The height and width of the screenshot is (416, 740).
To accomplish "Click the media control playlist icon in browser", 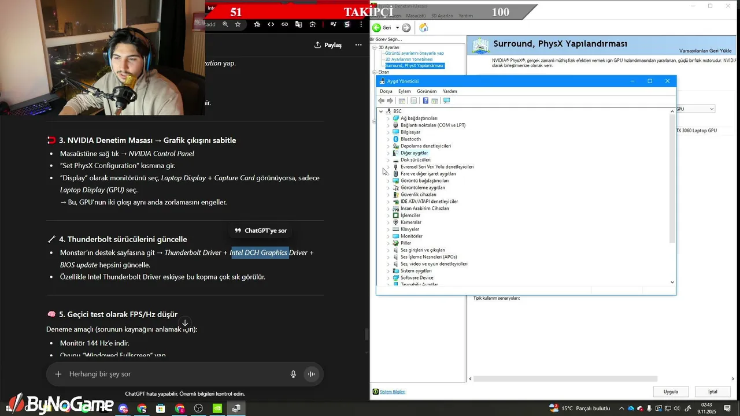I will point(334,24).
